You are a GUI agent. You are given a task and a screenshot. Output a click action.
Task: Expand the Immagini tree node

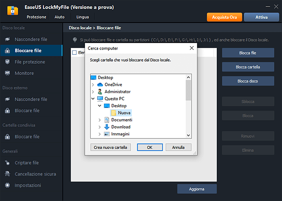(x=100, y=134)
